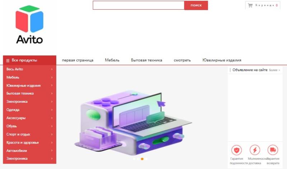Image resolution: width=287 pixels, height=169 pixels.
Task: Open the Бытовая техника navigation tab
Action: 146,60
